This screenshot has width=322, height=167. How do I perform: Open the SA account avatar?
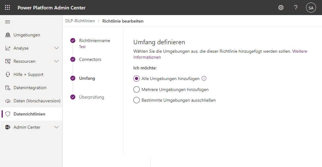(311, 8)
